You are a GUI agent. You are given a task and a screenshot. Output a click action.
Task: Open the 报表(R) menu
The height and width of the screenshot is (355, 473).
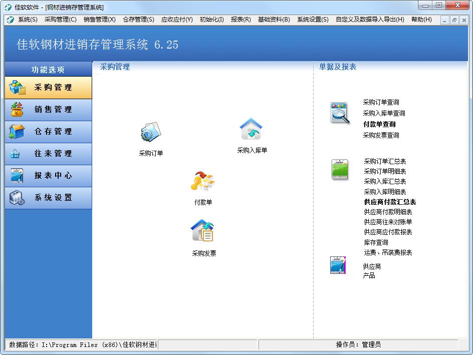click(x=241, y=20)
